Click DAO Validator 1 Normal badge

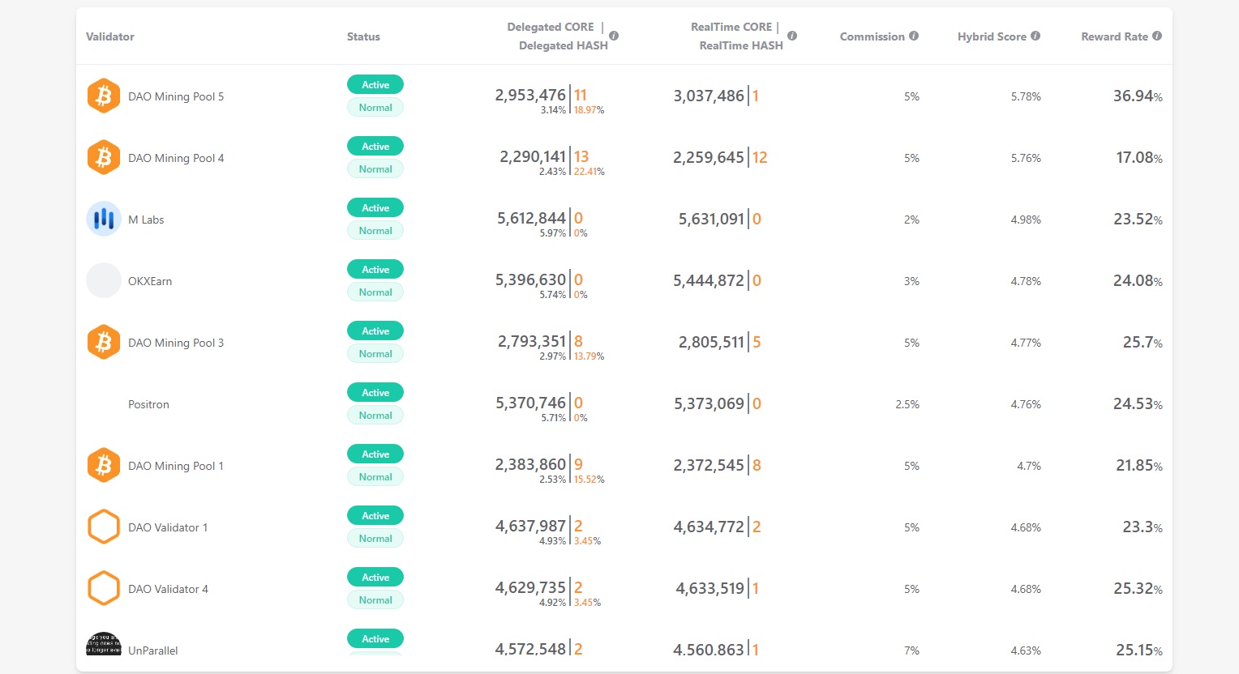375,538
